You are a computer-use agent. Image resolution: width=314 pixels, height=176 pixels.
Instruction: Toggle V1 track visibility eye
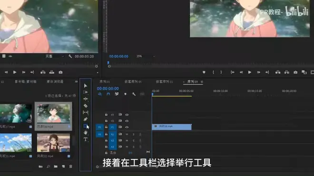coord(127,127)
